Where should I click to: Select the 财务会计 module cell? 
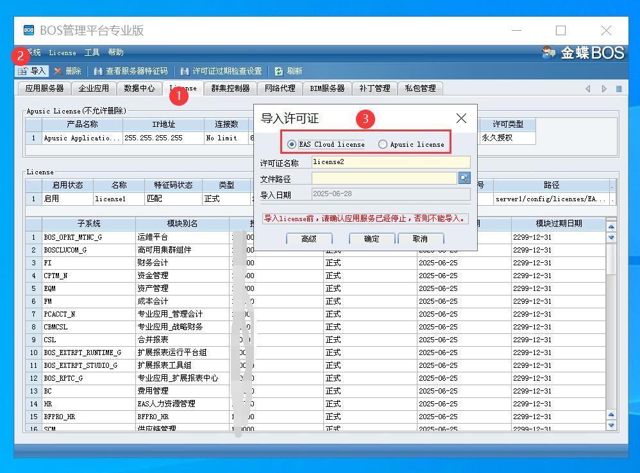[x=182, y=263]
